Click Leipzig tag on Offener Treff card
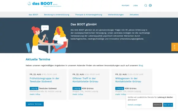 point(77,88)
